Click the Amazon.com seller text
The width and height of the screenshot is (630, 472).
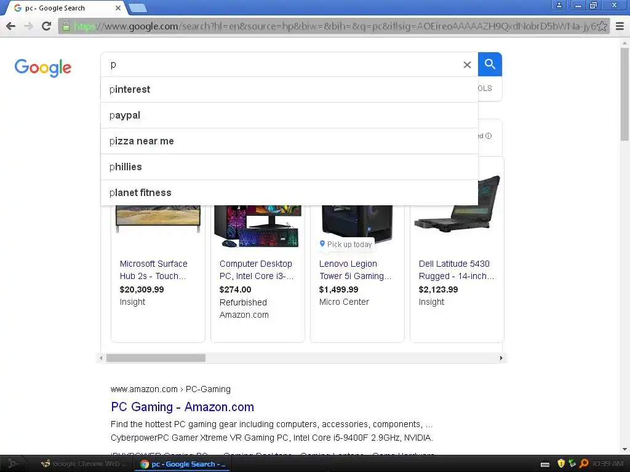(x=244, y=315)
